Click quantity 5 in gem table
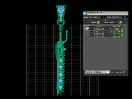This screenshot has width=132, height=99. click(111, 29)
